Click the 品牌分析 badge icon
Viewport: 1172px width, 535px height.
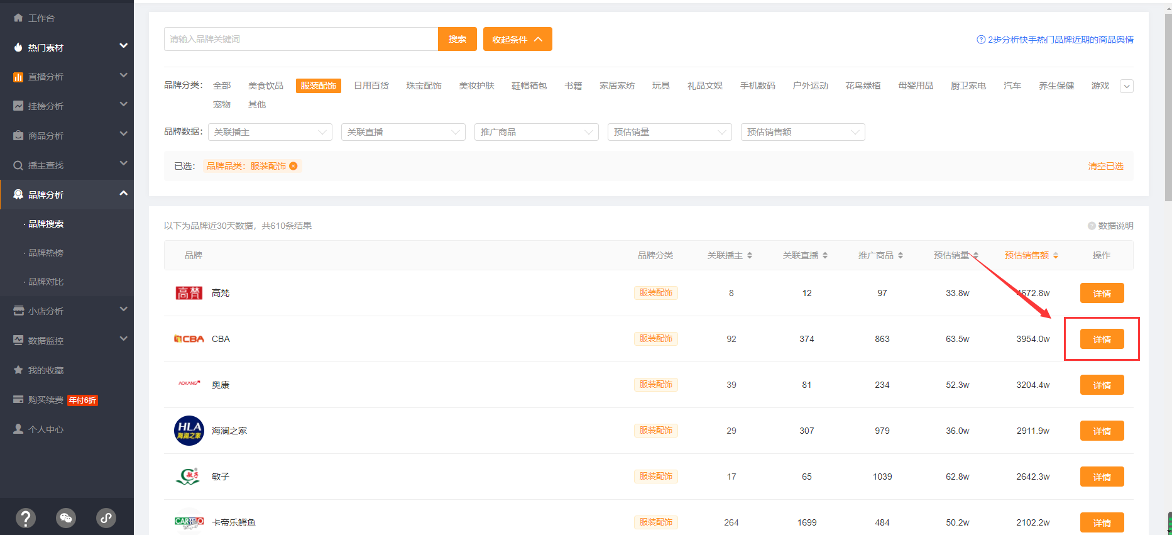(18, 195)
